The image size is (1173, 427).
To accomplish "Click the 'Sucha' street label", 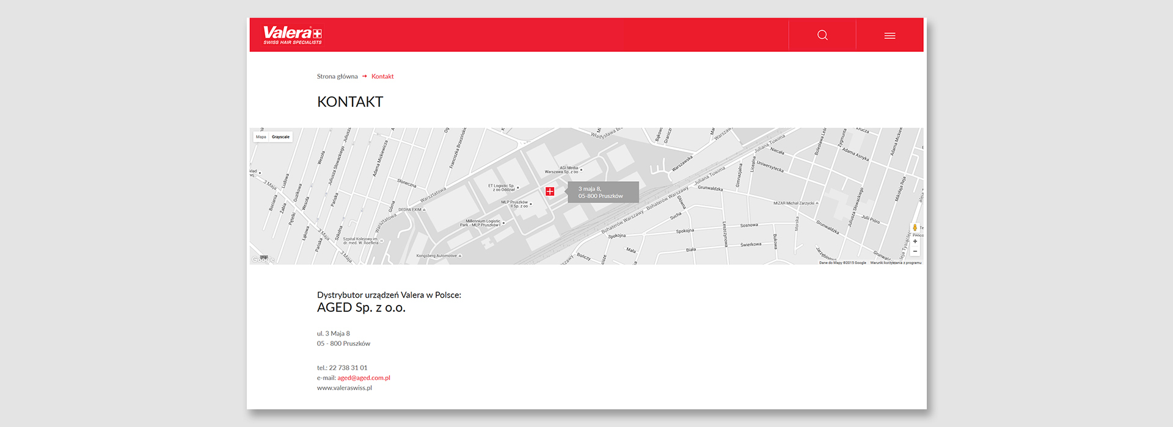I will pyautogui.click(x=675, y=216).
